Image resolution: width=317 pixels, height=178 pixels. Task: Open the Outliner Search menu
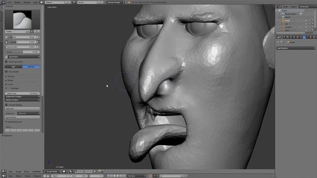(x=293, y=6)
